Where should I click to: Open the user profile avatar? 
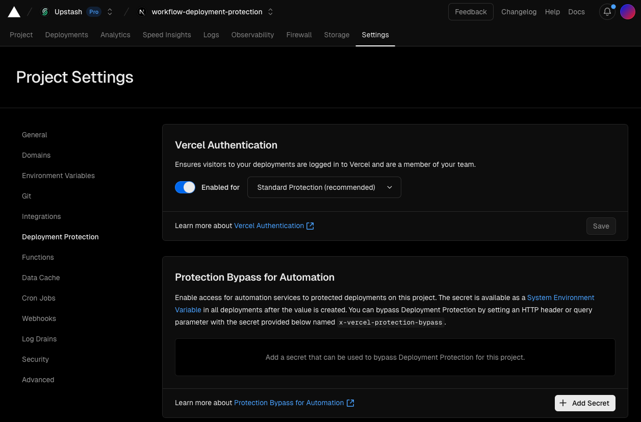click(628, 12)
